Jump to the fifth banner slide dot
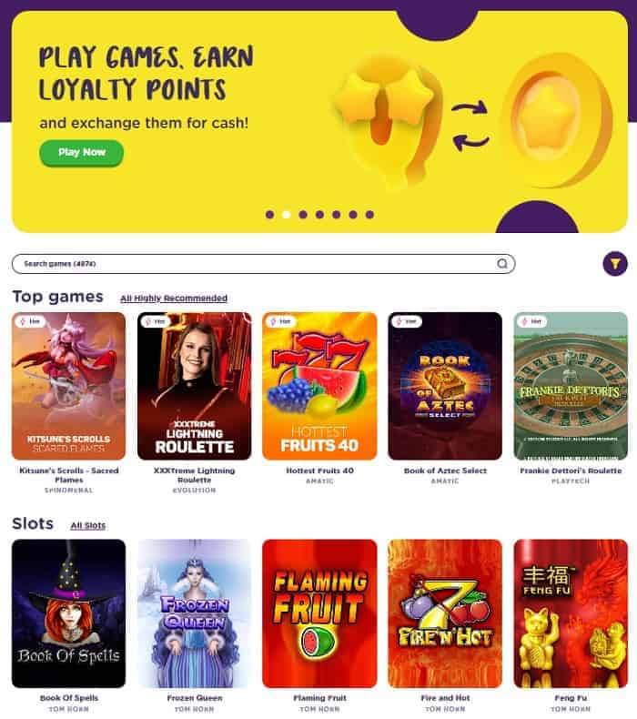This screenshot has width=637, height=719. coord(337,215)
